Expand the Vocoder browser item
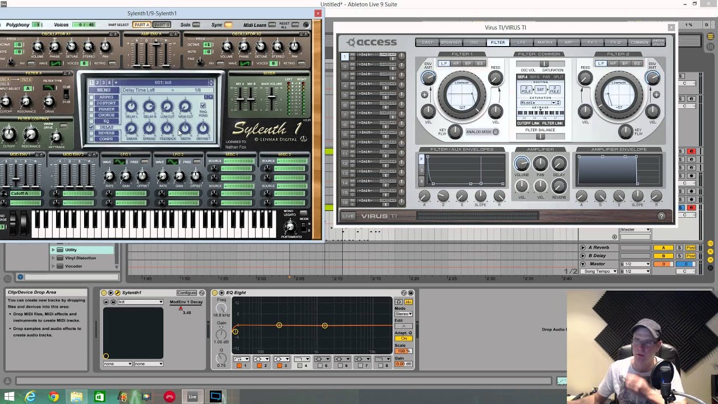Image resolution: width=718 pixels, height=404 pixels. click(x=54, y=266)
